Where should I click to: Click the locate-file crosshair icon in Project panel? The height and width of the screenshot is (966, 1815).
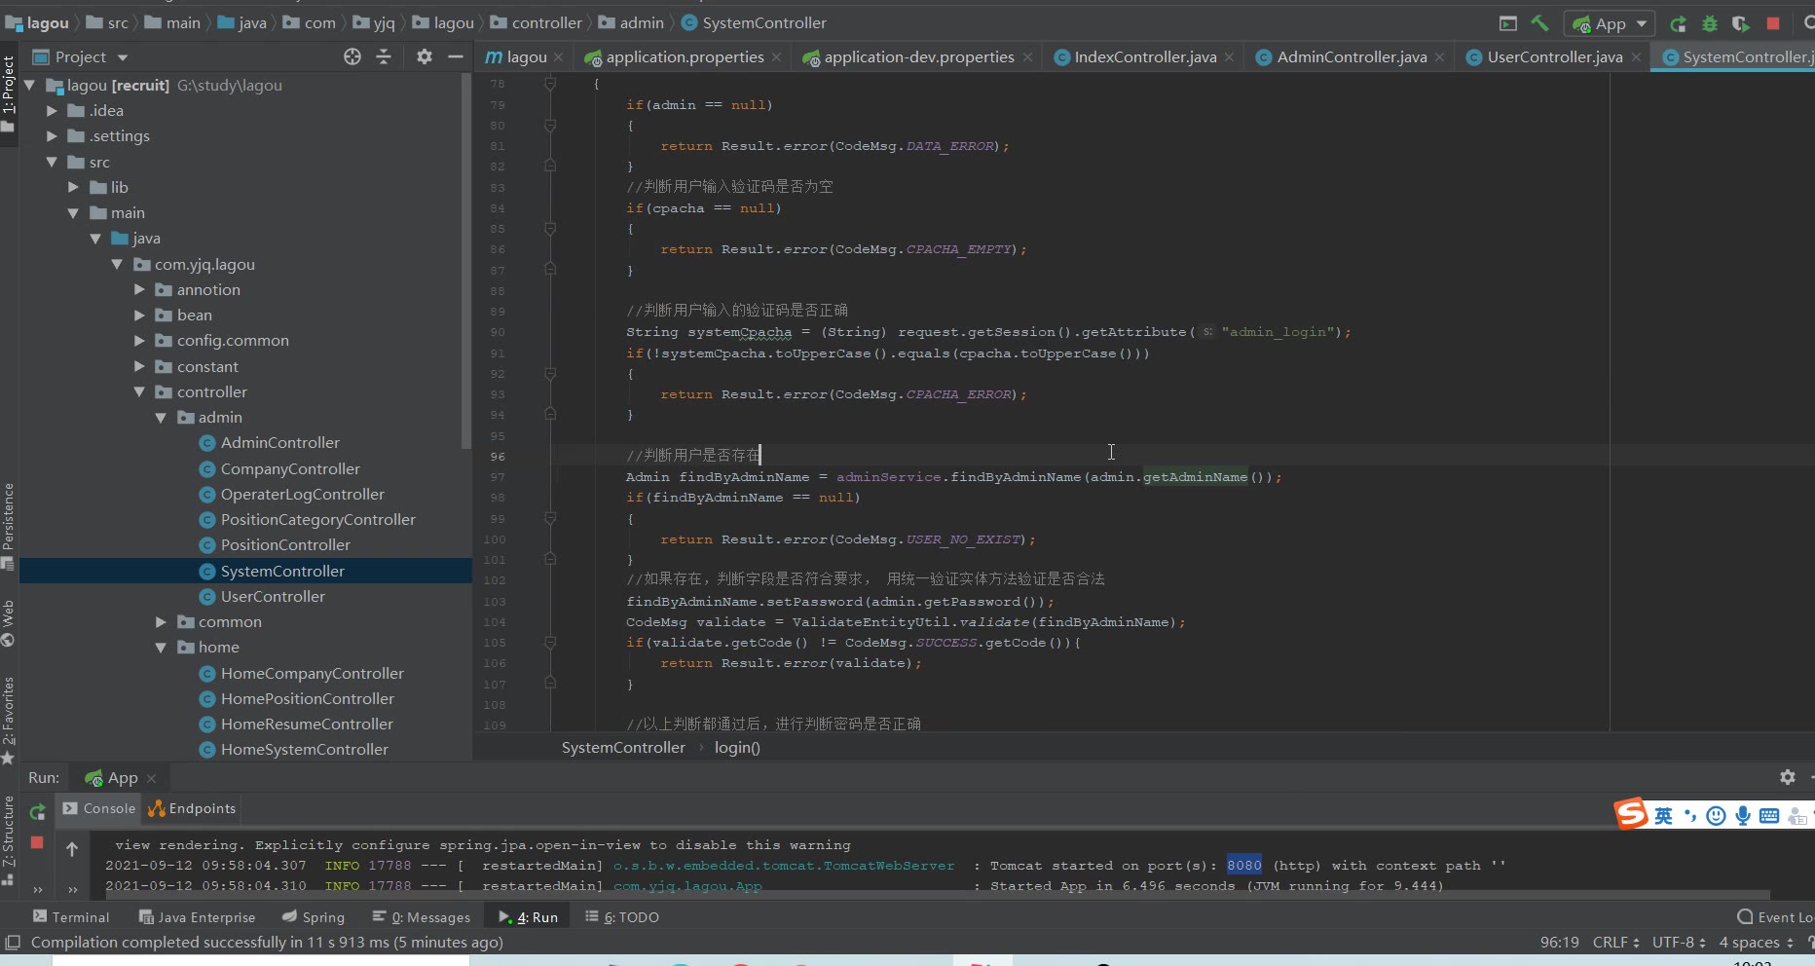pos(352,57)
